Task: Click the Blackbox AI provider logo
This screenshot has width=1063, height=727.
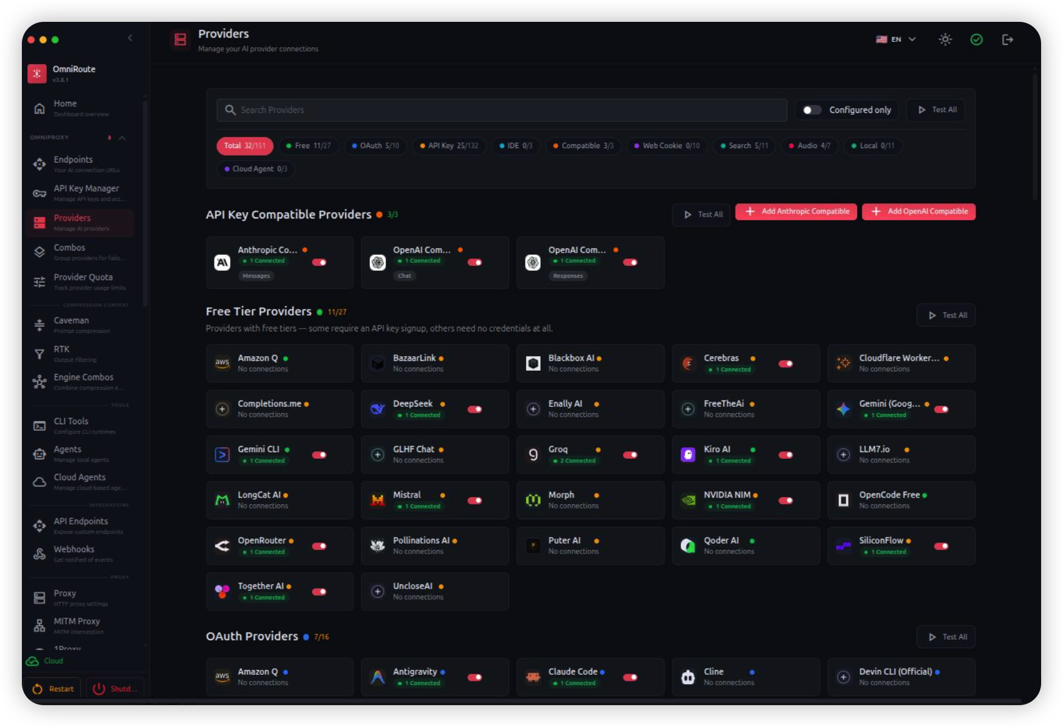Action: [533, 363]
